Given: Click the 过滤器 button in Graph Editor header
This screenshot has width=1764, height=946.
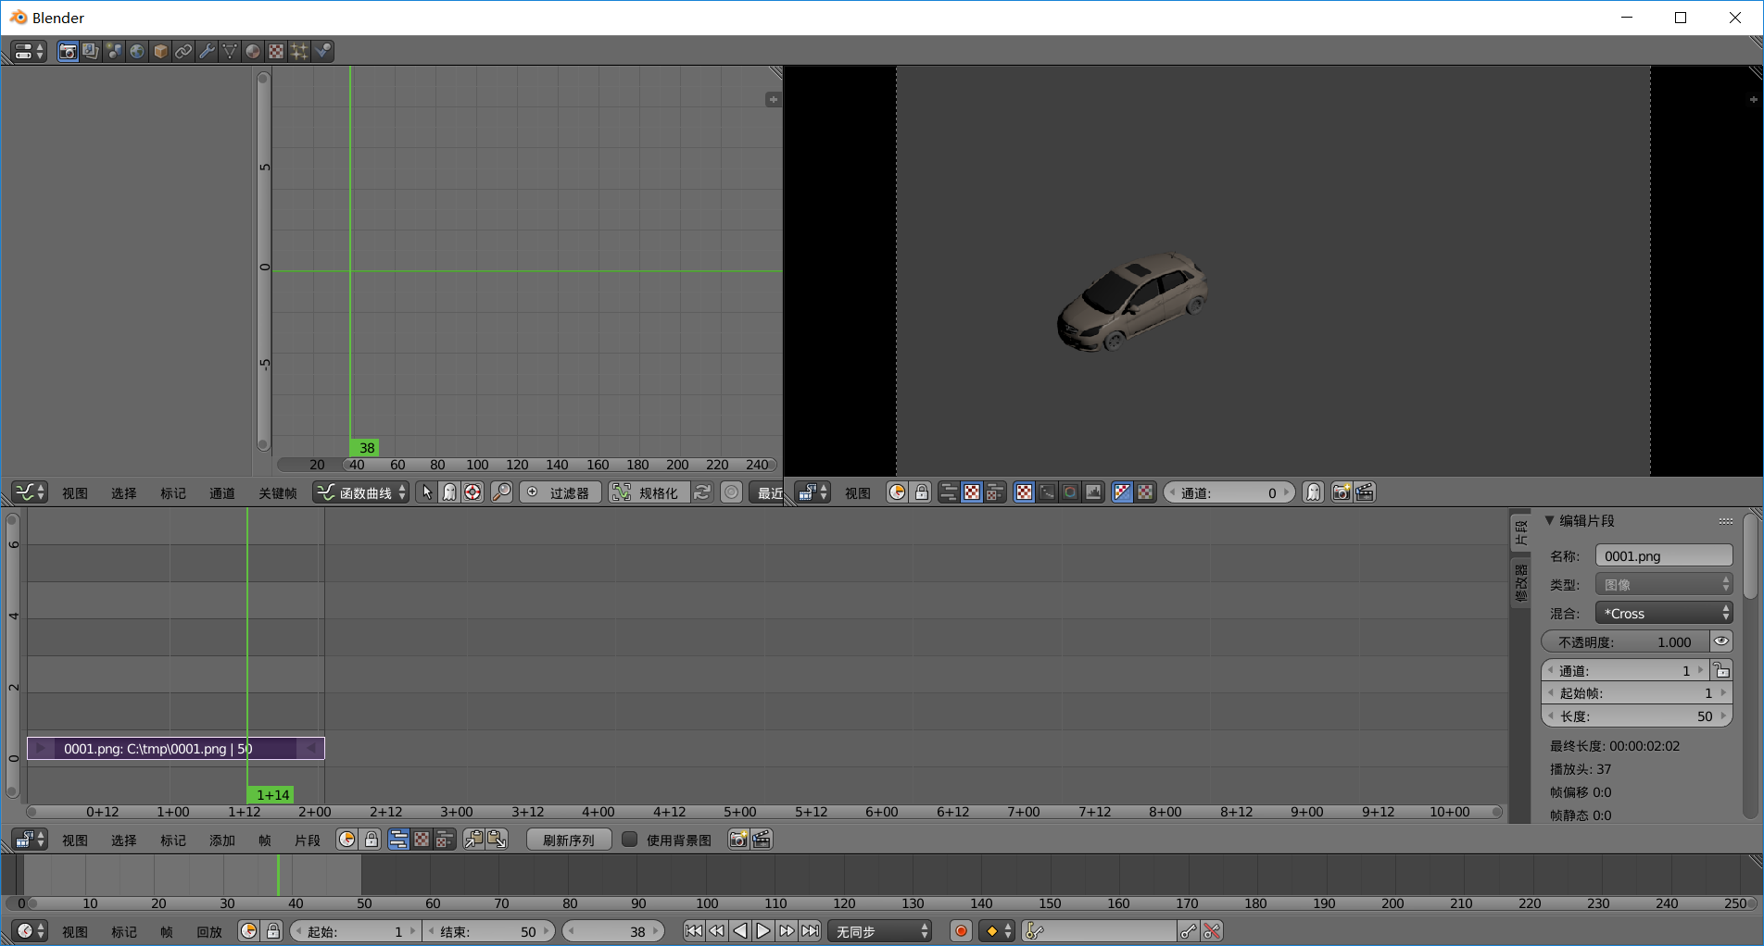Looking at the screenshot, I should [x=561, y=492].
